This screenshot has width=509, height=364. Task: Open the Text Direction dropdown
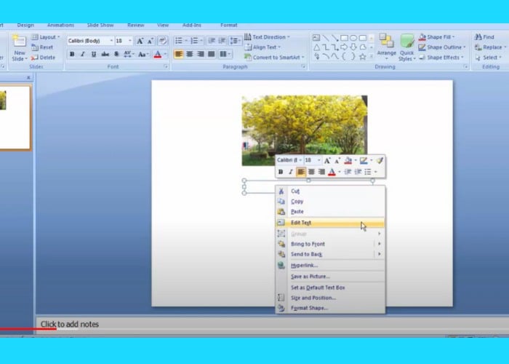coord(267,37)
